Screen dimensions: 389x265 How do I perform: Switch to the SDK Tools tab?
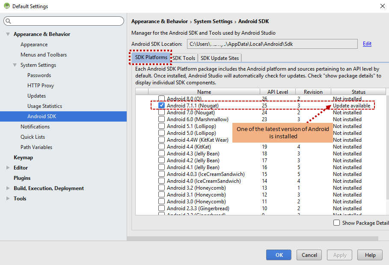pos(184,58)
